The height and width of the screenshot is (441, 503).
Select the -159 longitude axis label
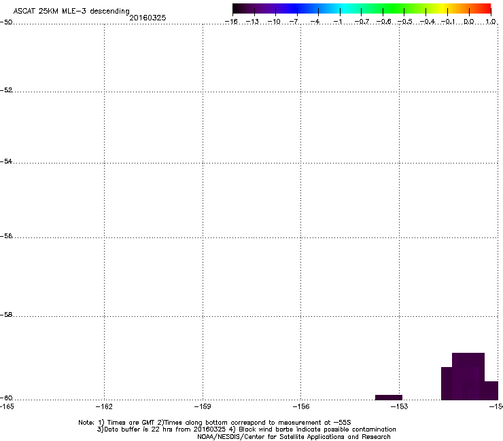coord(203,406)
